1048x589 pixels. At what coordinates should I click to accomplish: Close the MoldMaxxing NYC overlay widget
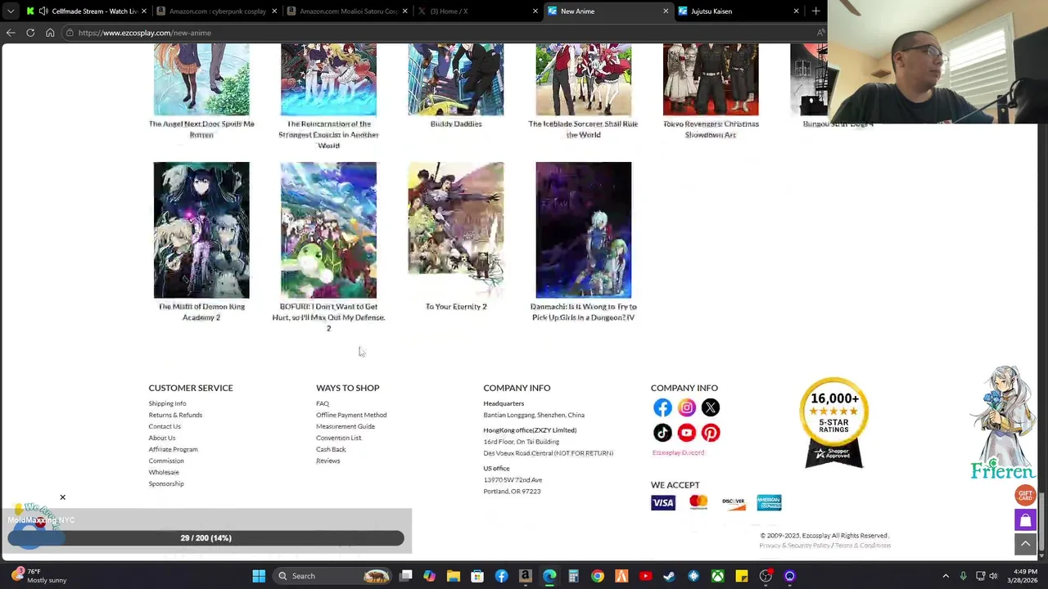pyautogui.click(x=62, y=497)
